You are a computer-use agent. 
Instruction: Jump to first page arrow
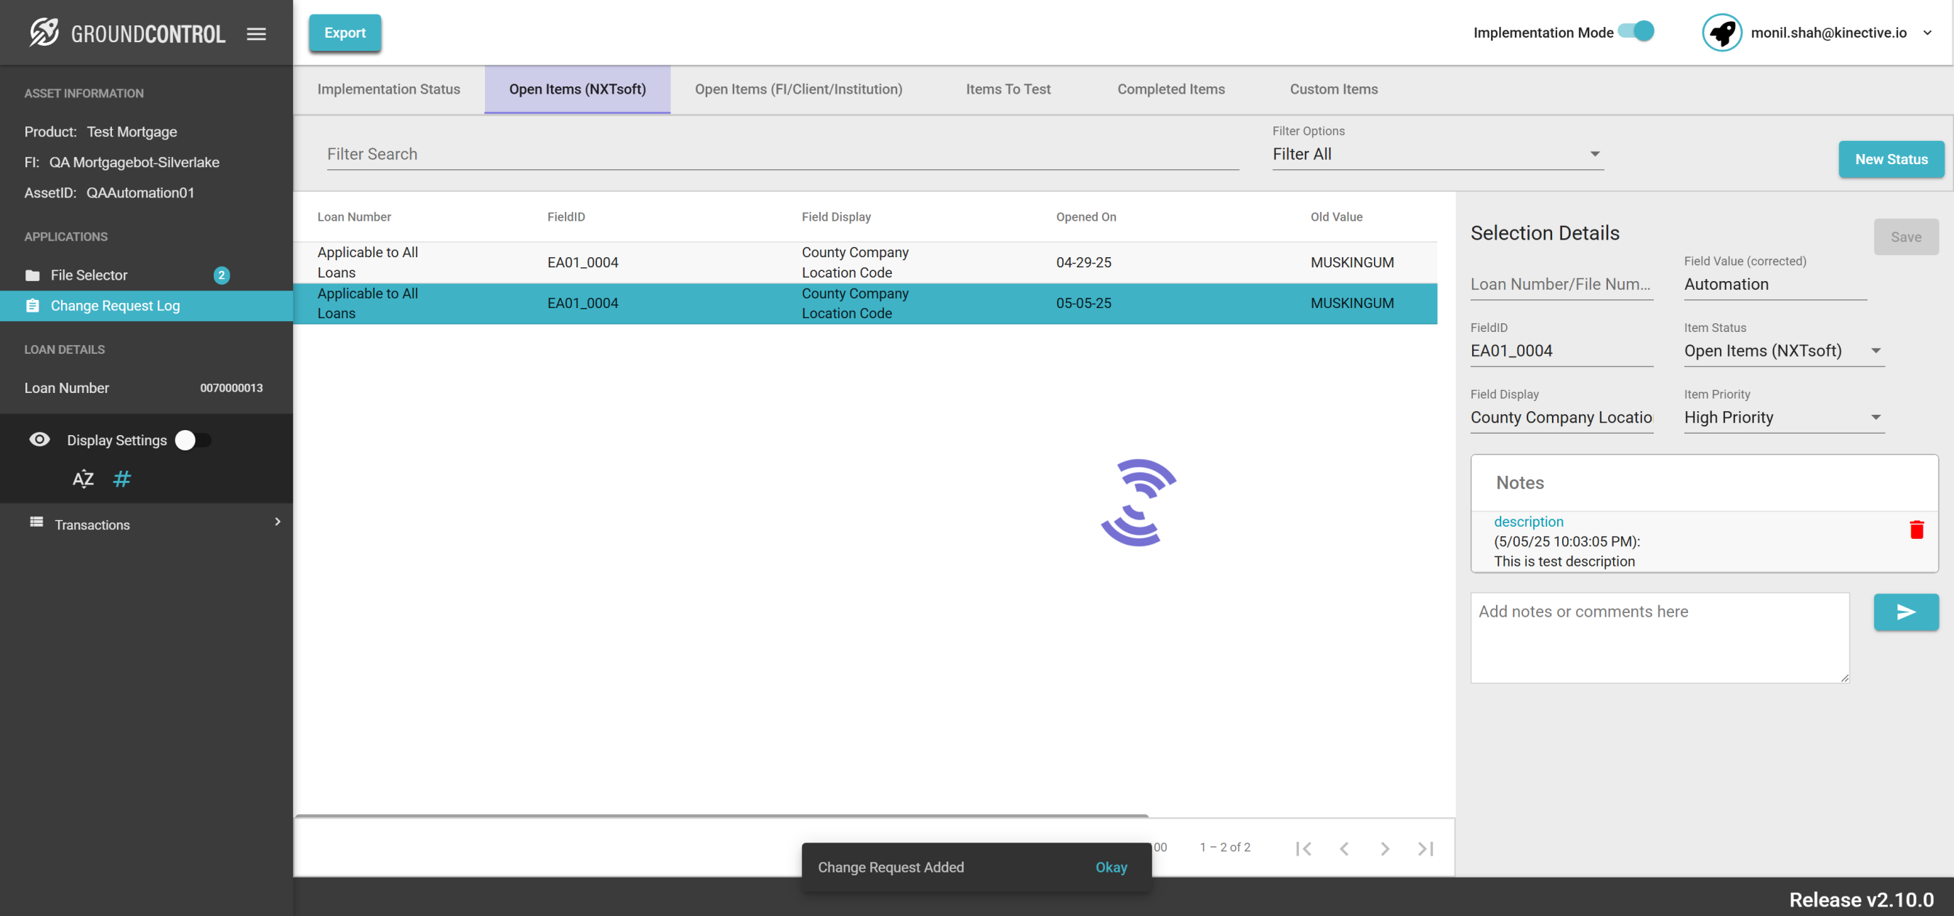[x=1303, y=848]
